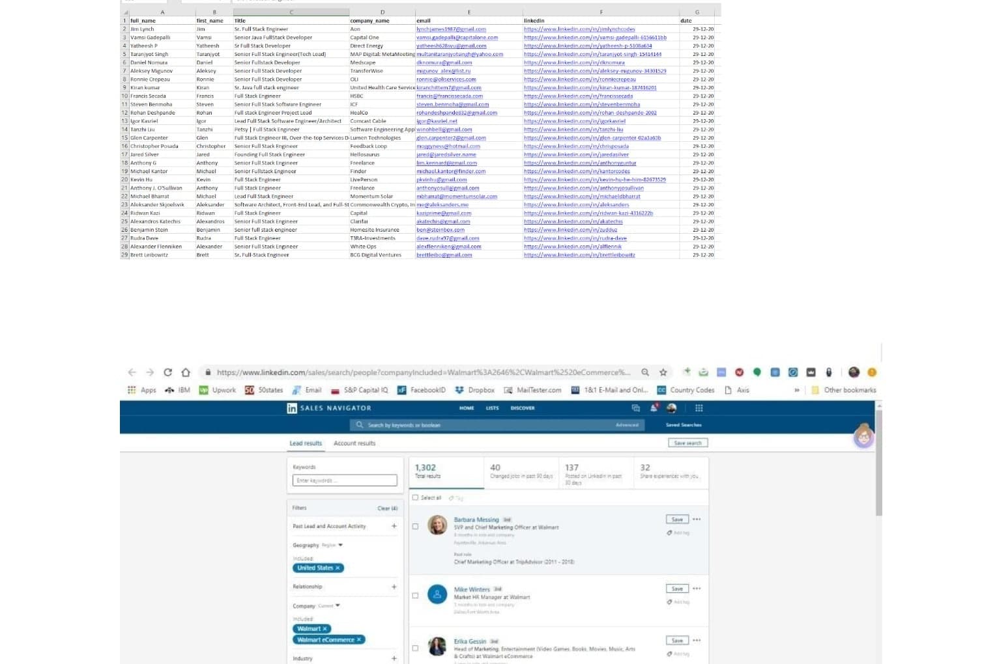
Task: Check the box for Mike Winters
Action: (415, 596)
